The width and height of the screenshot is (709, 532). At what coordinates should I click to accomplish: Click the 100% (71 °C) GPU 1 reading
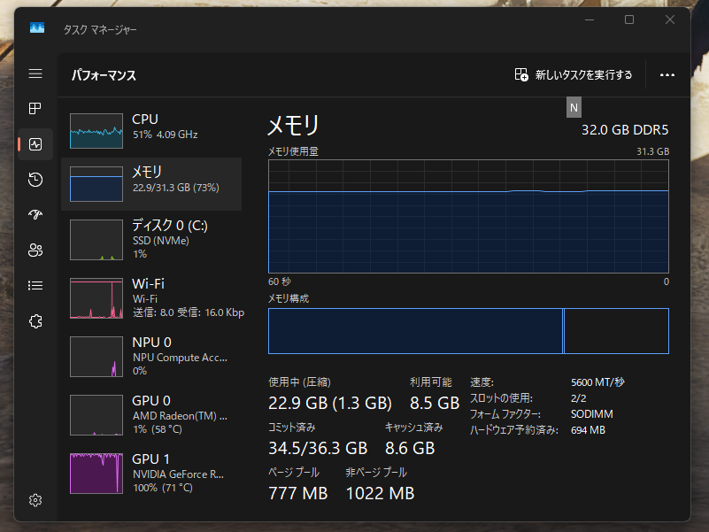[163, 488]
